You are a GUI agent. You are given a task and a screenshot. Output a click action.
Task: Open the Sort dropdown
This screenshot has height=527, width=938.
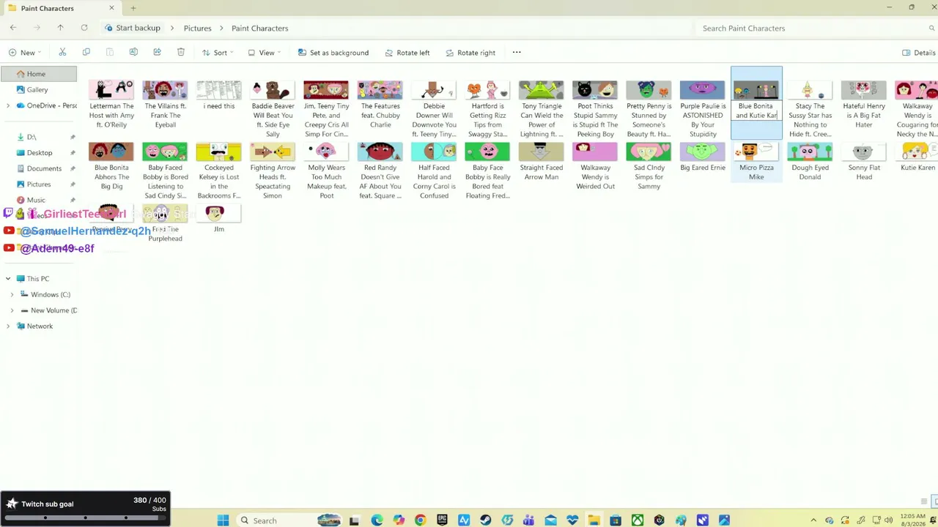coord(218,53)
